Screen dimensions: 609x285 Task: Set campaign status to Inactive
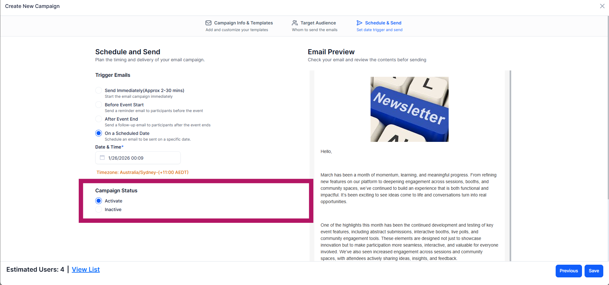pos(99,209)
